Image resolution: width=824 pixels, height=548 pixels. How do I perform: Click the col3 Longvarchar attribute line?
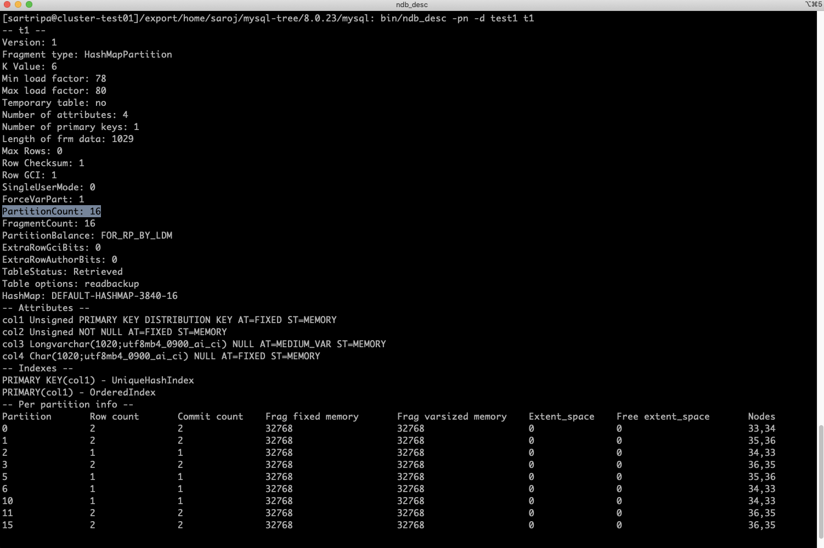coord(194,344)
